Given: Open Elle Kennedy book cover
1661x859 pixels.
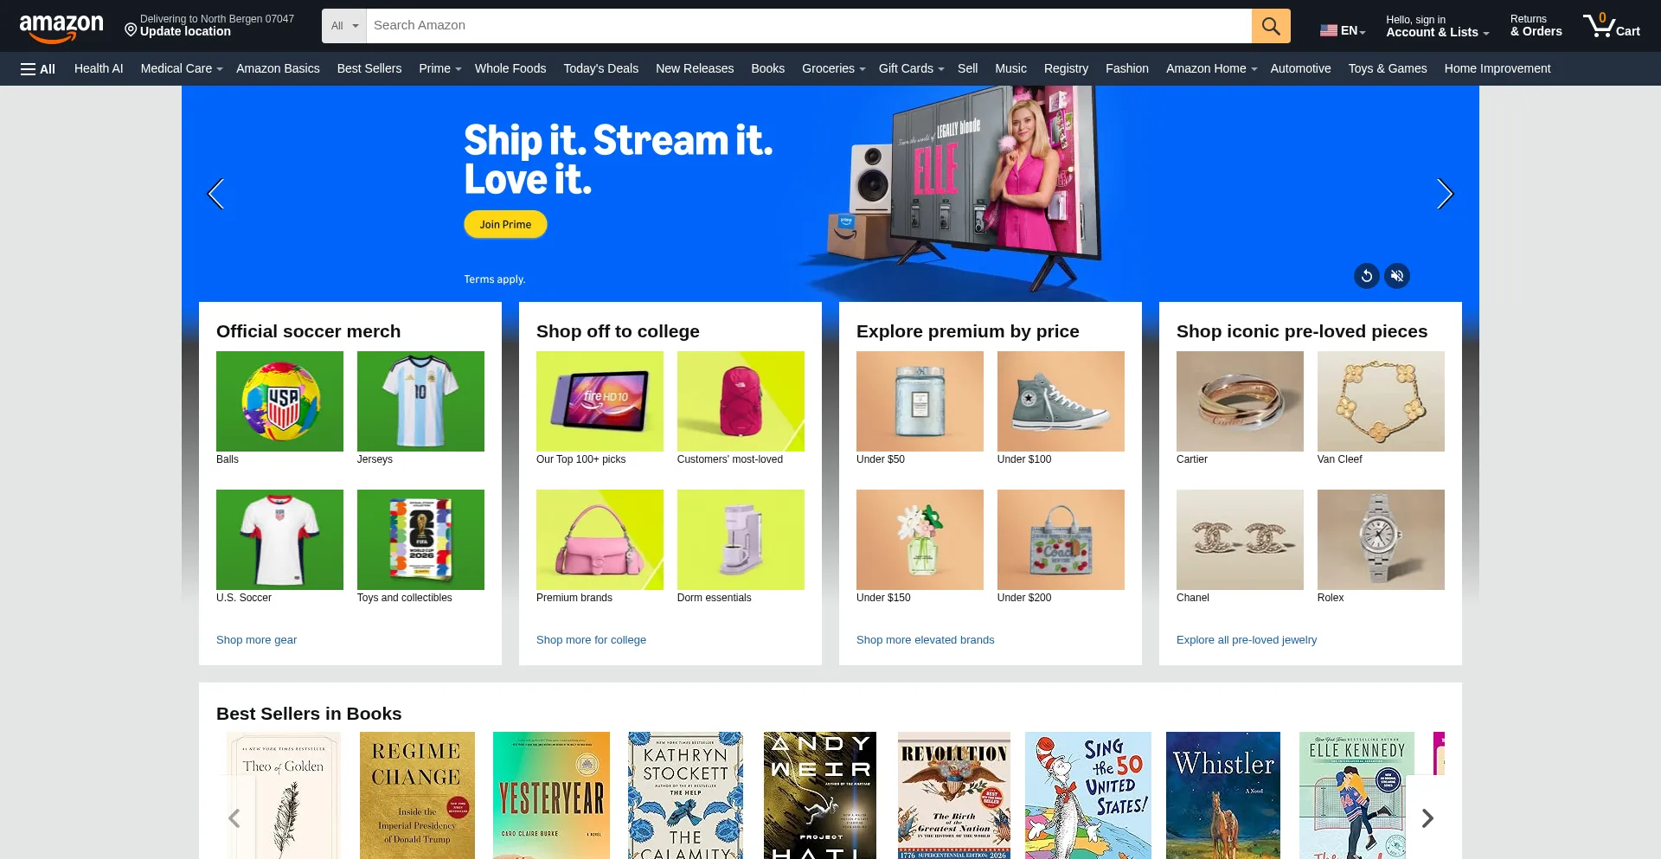Looking at the screenshot, I should click(1356, 796).
